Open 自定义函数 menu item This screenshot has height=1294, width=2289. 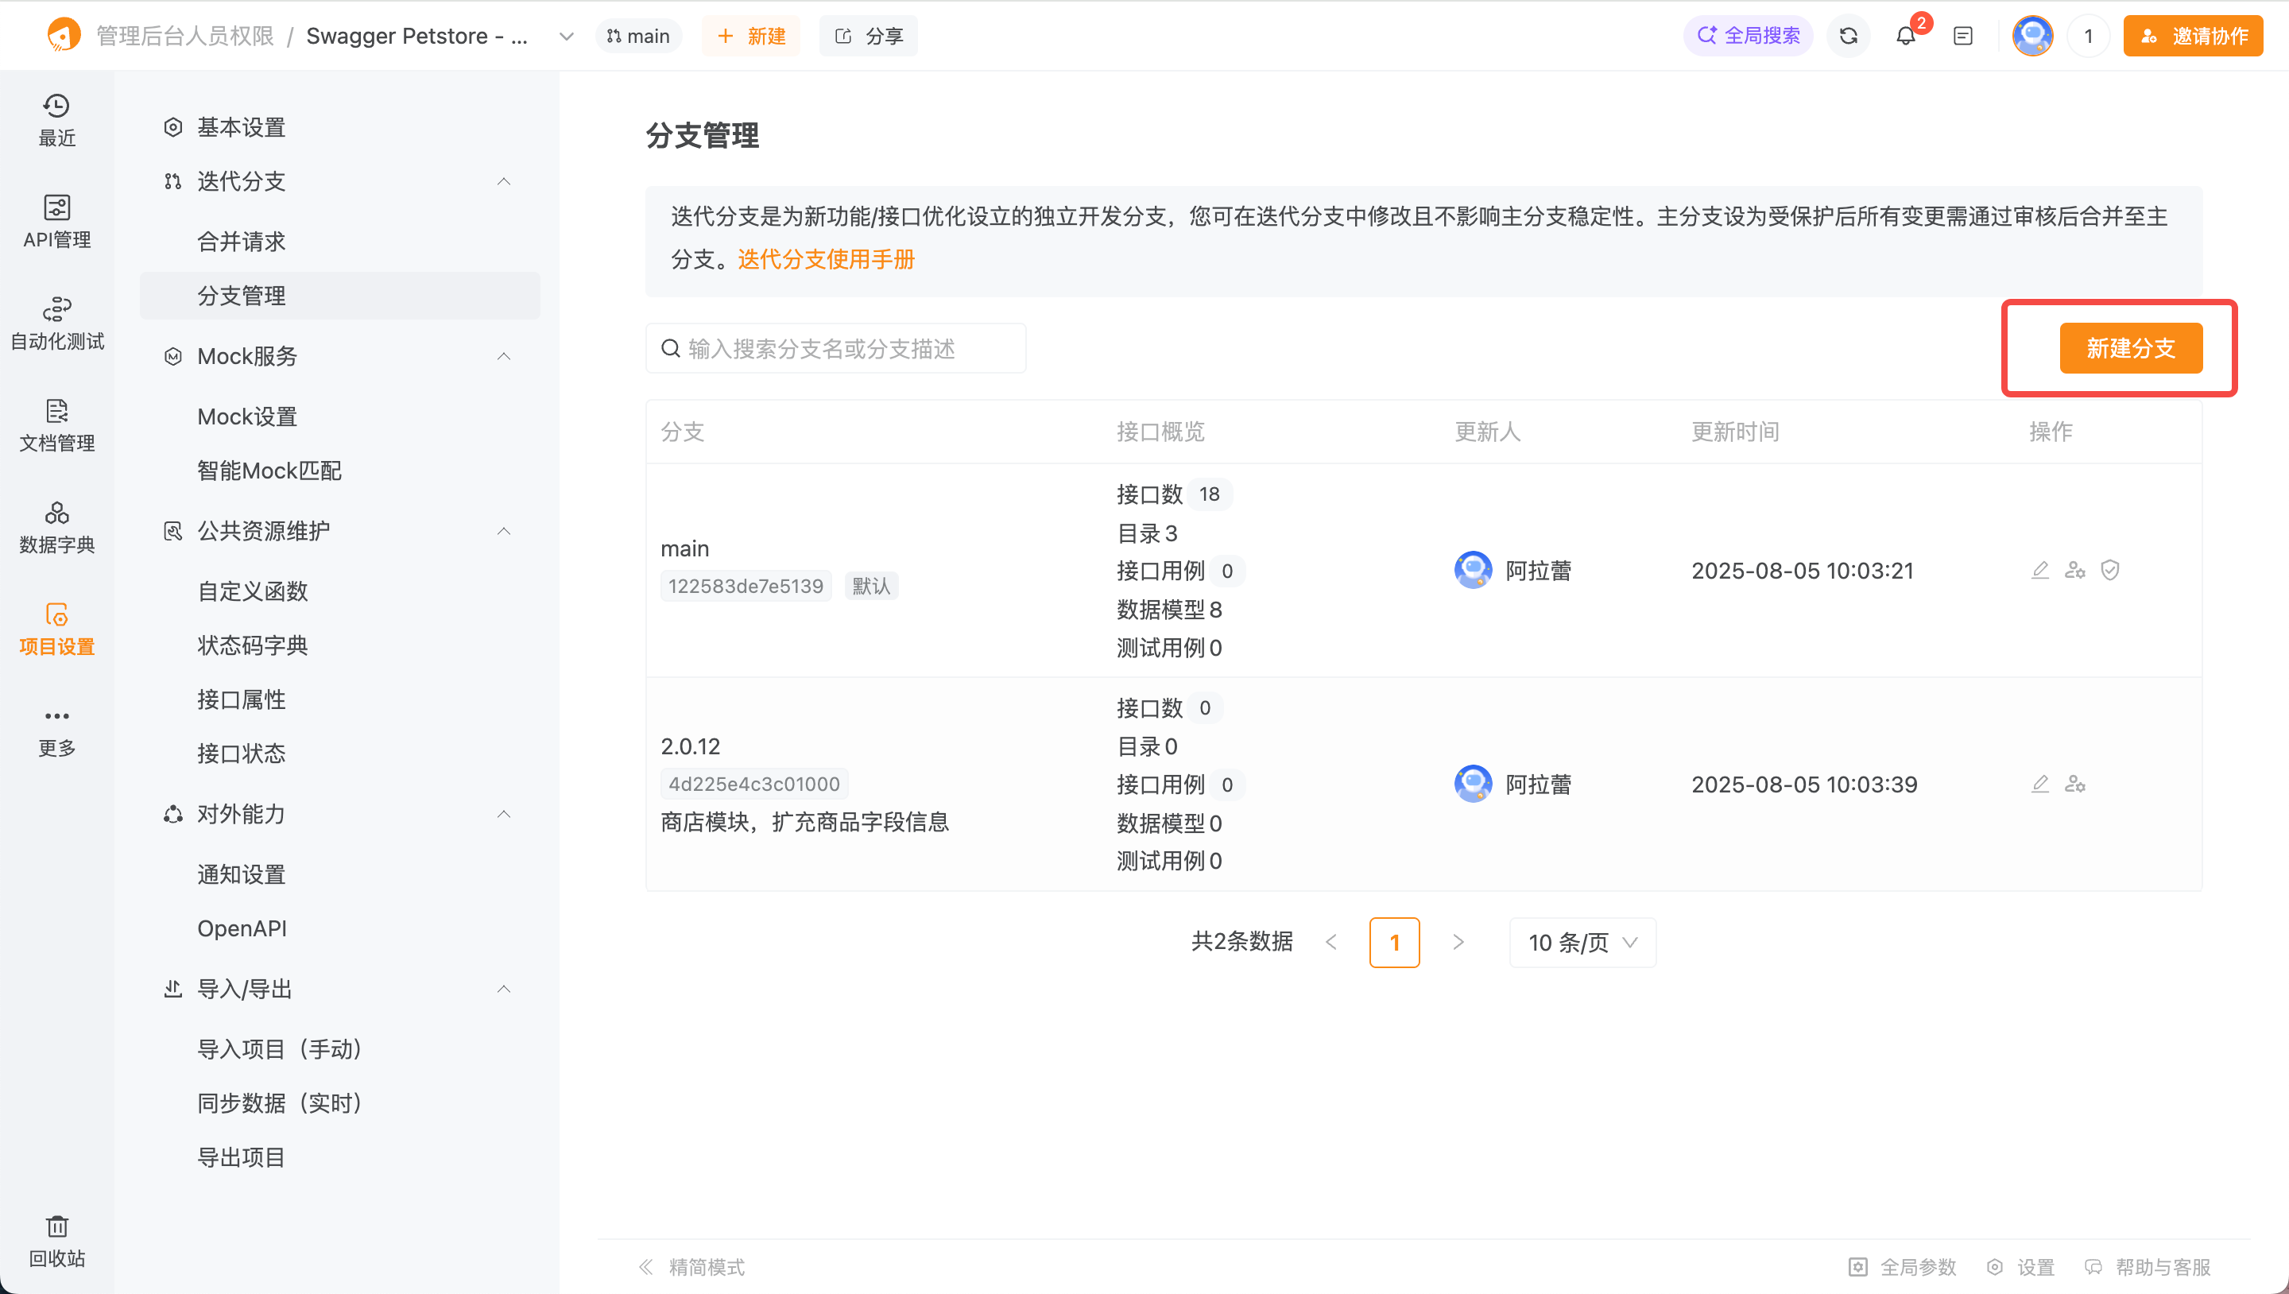tap(253, 591)
